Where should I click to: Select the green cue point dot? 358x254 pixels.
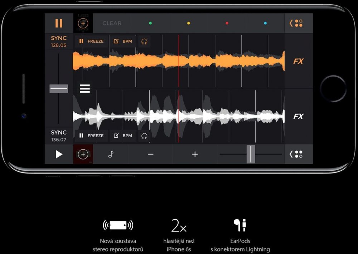[150, 23]
